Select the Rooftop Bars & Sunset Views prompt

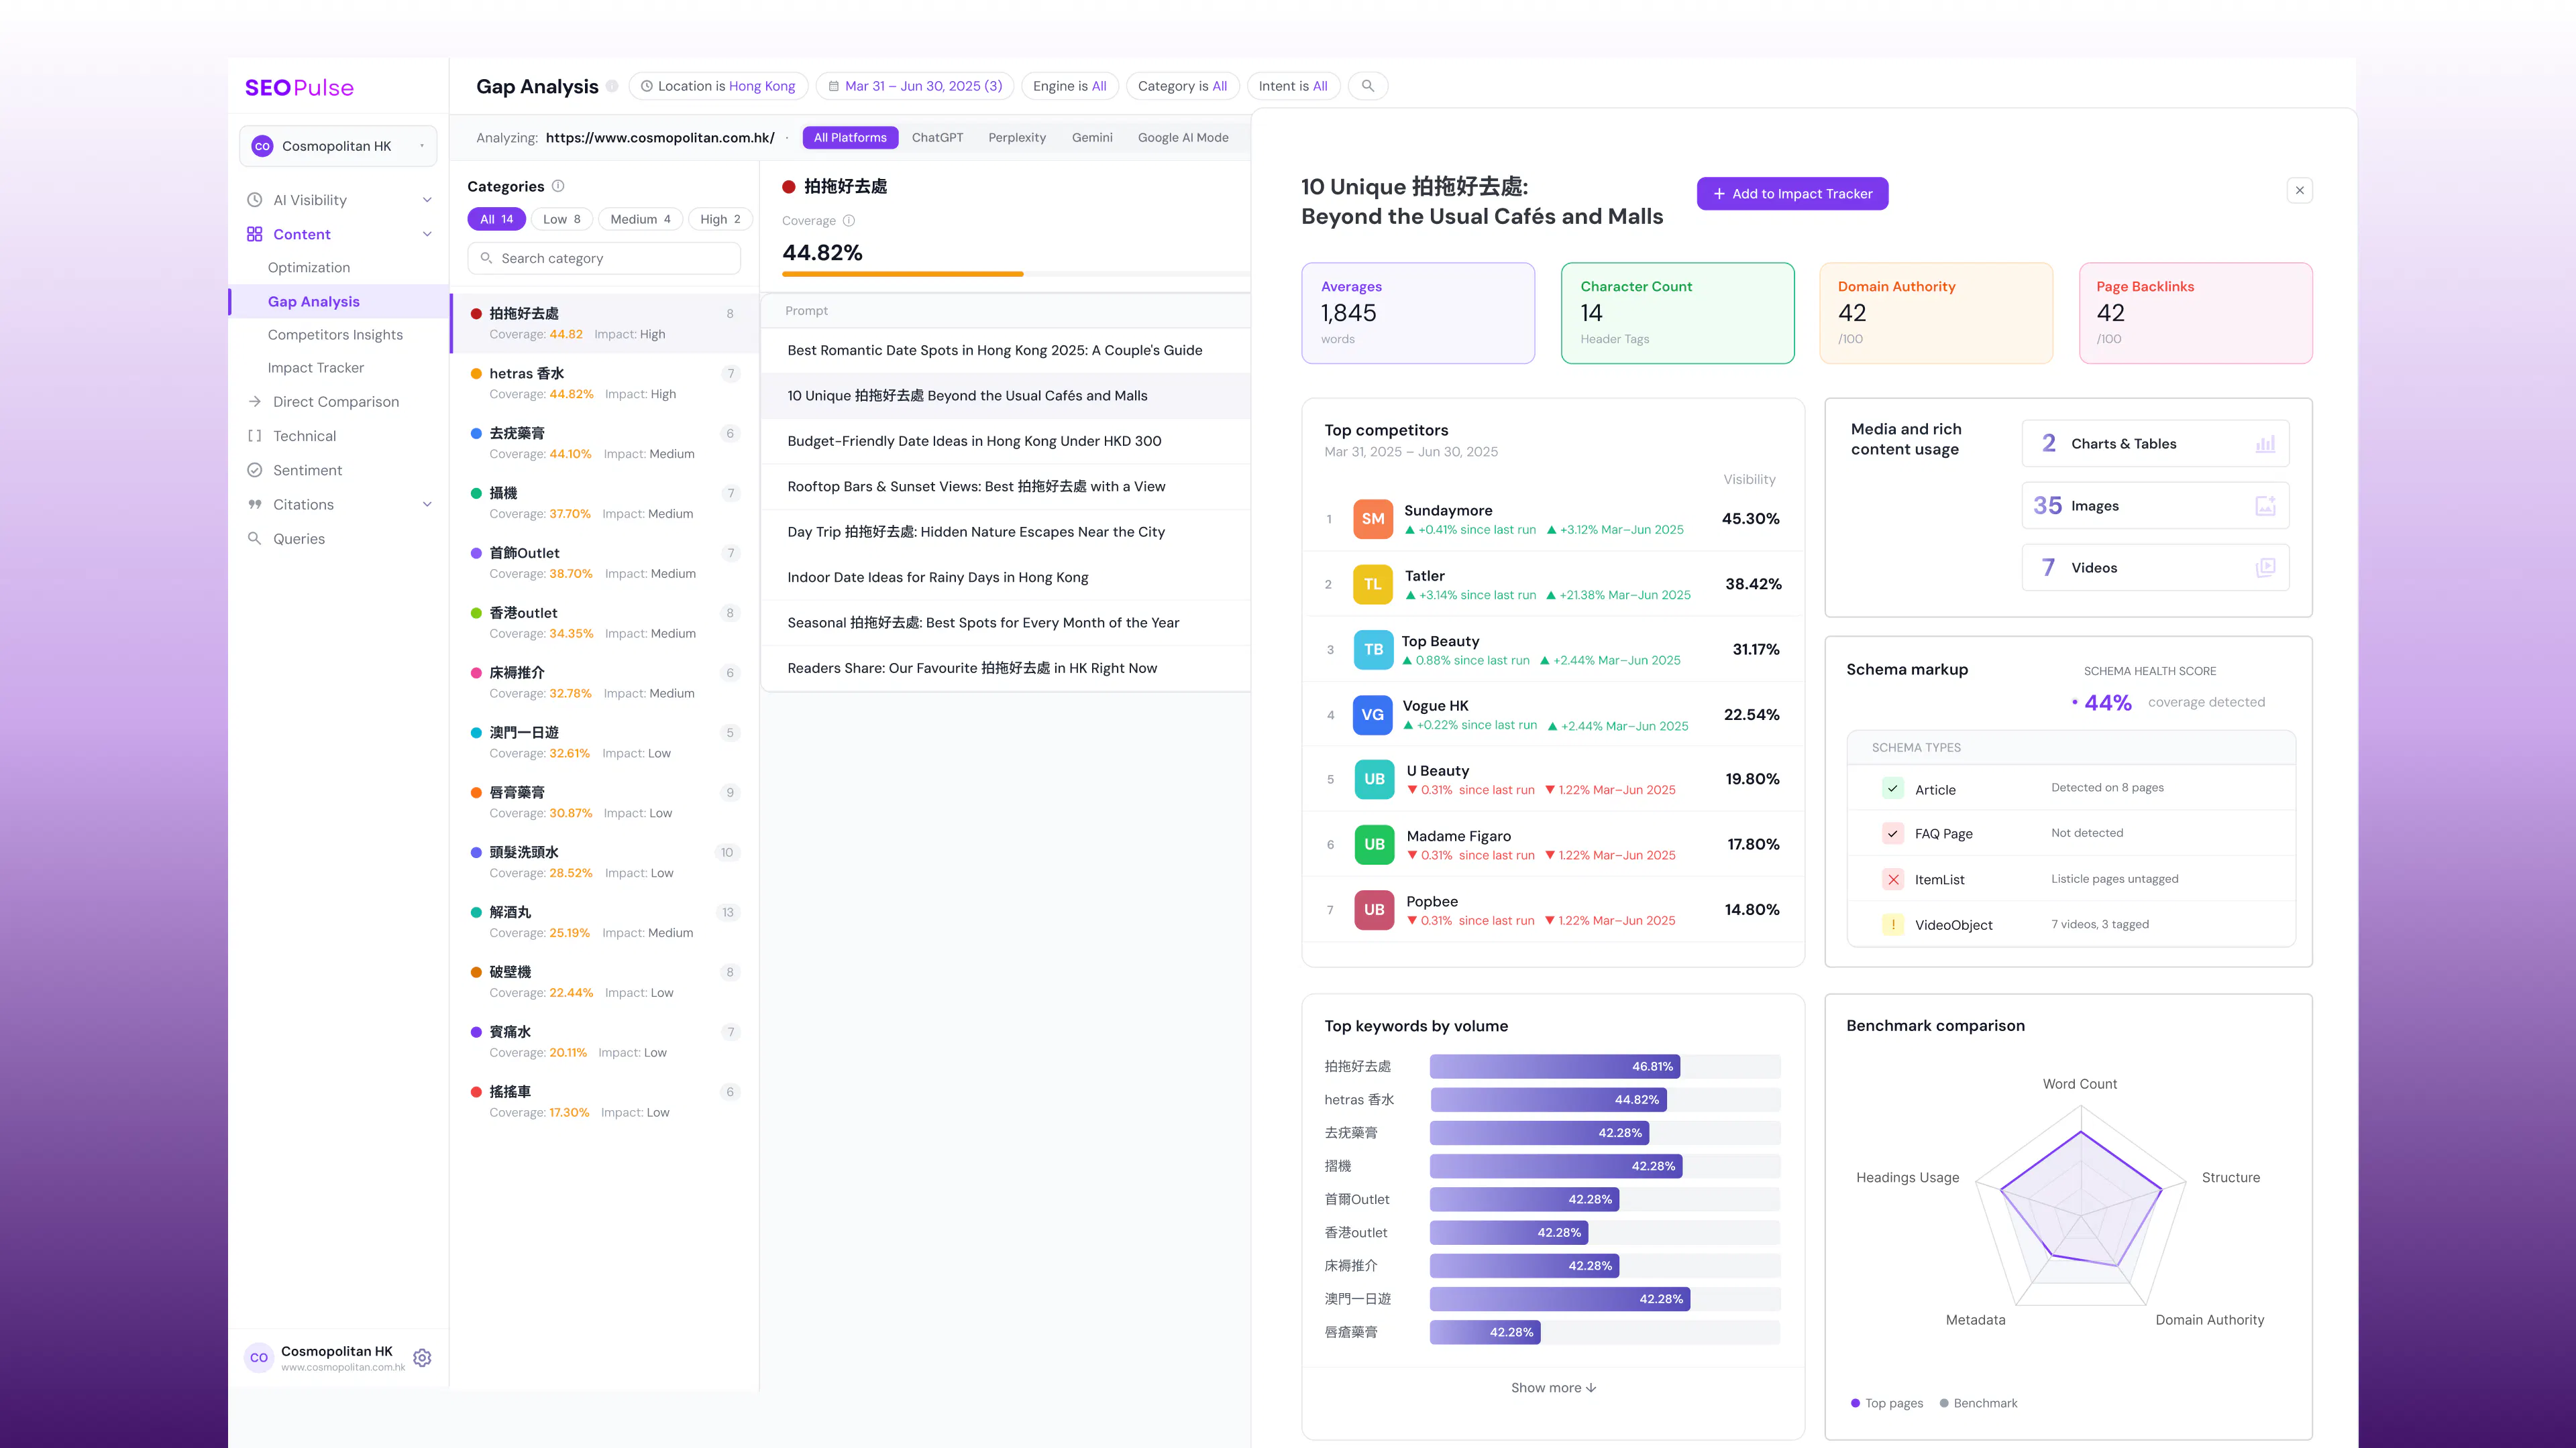[1005, 487]
